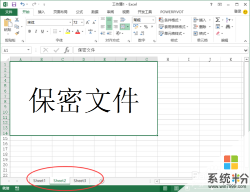Open the Help question mark button
The image size is (250, 192).
pyautogui.click(x=211, y=5)
